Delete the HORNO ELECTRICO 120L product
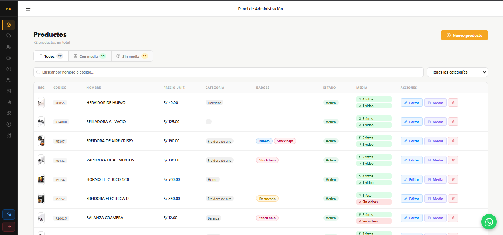This screenshot has height=235, width=503. (x=453, y=179)
